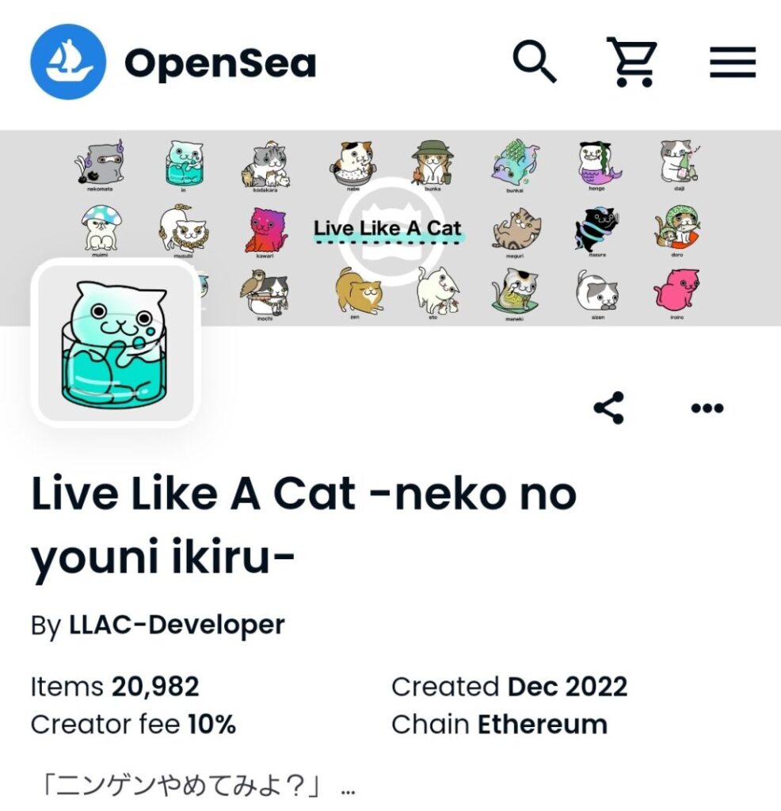Open the shopping cart
This screenshot has width=781, height=811.
[632, 62]
